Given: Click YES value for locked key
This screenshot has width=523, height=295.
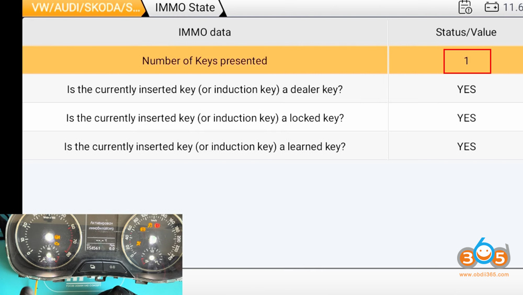Looking at the screenshot, I should [466, 118].
